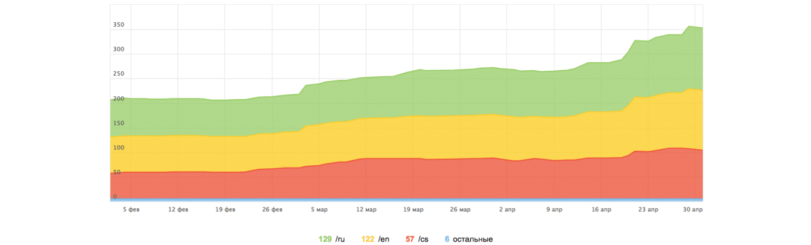Toggle the /cs series legend entry
811x245 pixels.
[x=417, y=240]
